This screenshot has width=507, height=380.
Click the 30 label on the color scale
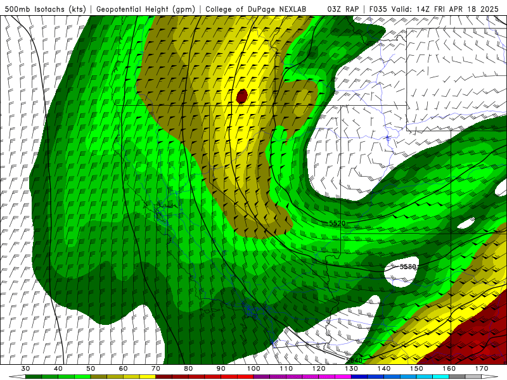25,369
